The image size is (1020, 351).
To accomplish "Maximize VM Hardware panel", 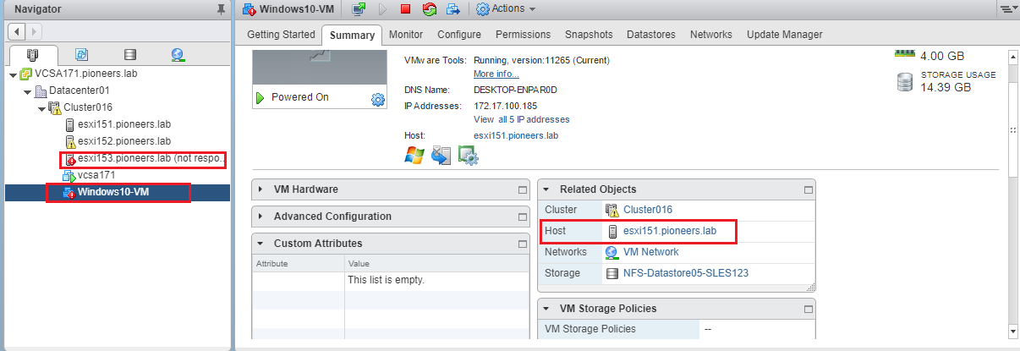I will (523, 189).
